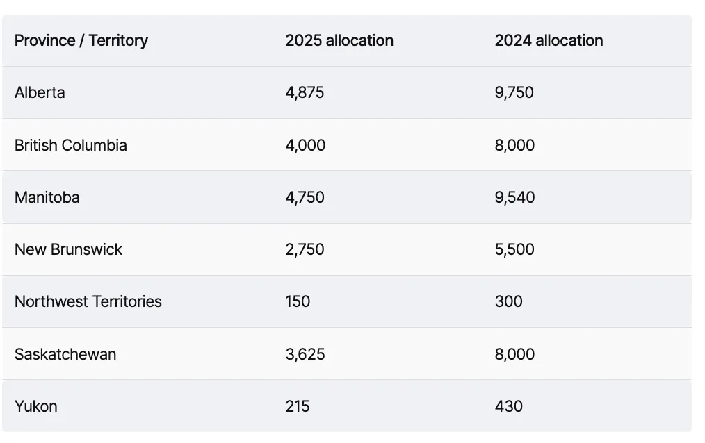705x443 pixels.
Task: Click New Brunswick's 2025 value 2,750
Action: click(305, 249)
